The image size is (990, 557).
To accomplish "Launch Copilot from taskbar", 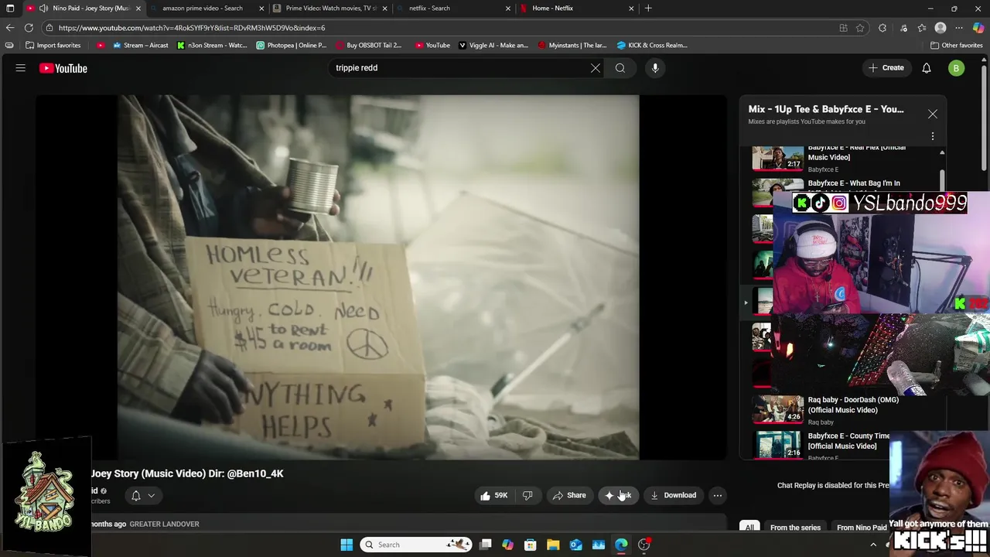I will click(507, 545).
